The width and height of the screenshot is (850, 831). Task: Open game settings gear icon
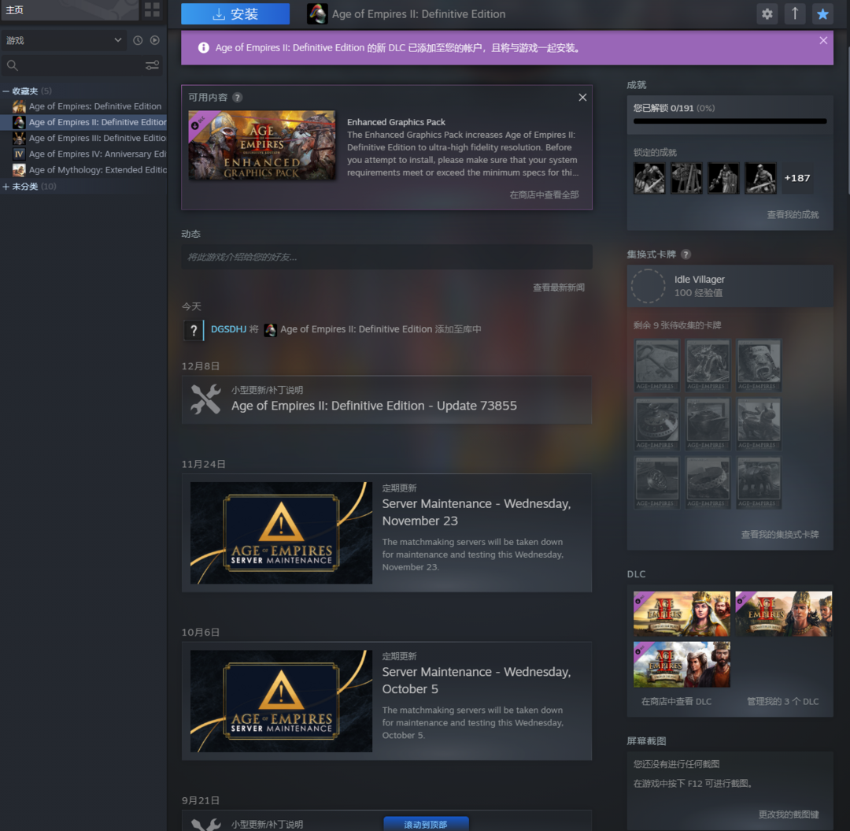tap(767, 13)
